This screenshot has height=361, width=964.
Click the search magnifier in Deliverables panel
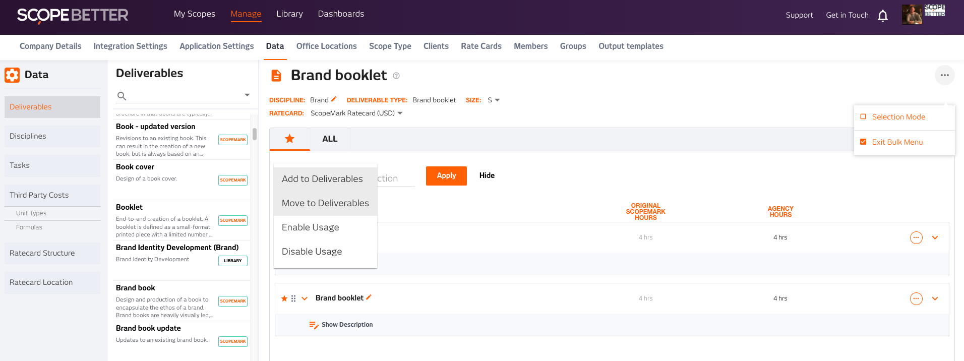click(x=122, y=96)
